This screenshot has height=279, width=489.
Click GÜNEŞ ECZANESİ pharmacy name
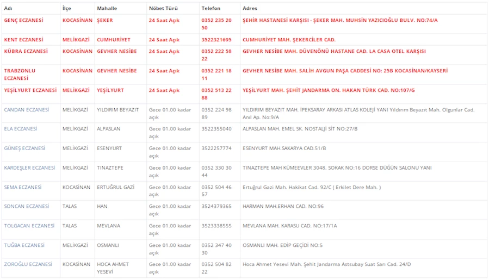coord(24,148)
